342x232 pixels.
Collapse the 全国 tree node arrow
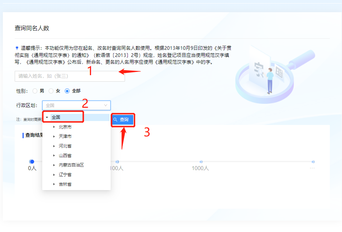point(47,117)
